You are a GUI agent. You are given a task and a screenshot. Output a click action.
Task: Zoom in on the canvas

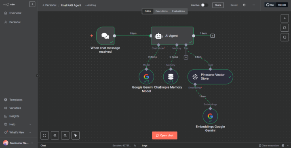(55, 136)
